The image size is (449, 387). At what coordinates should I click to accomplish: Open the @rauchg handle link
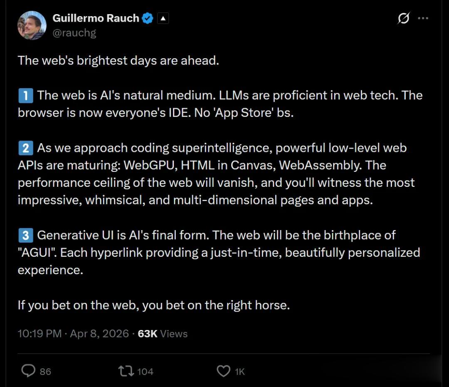tap(74, 33)
